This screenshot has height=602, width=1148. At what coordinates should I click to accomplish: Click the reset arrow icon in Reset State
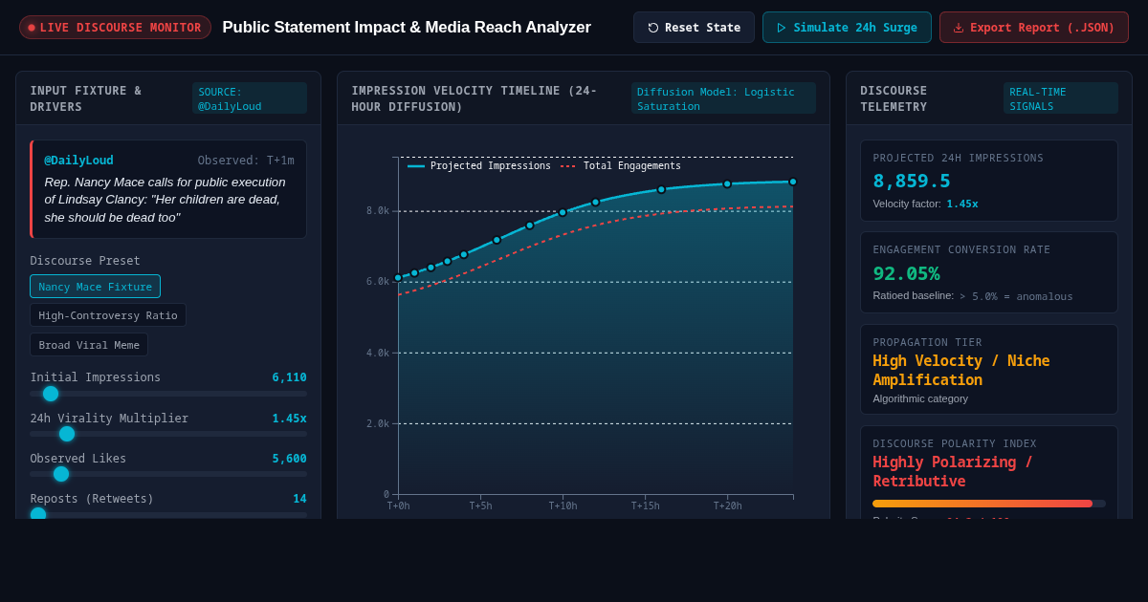(653, 28)
